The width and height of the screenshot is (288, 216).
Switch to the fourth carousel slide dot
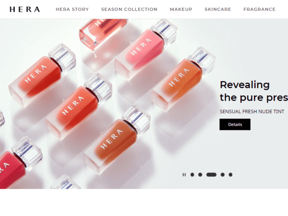(x=223, y=175)
